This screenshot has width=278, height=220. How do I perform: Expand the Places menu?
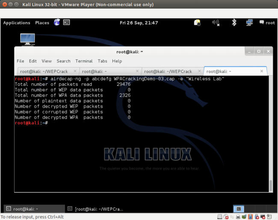coord(42,23)
